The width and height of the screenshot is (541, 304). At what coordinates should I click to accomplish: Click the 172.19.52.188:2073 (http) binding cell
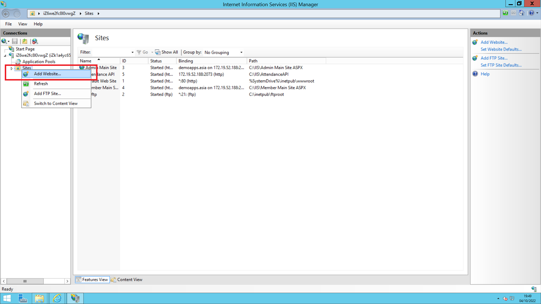[x=201, y=74]
